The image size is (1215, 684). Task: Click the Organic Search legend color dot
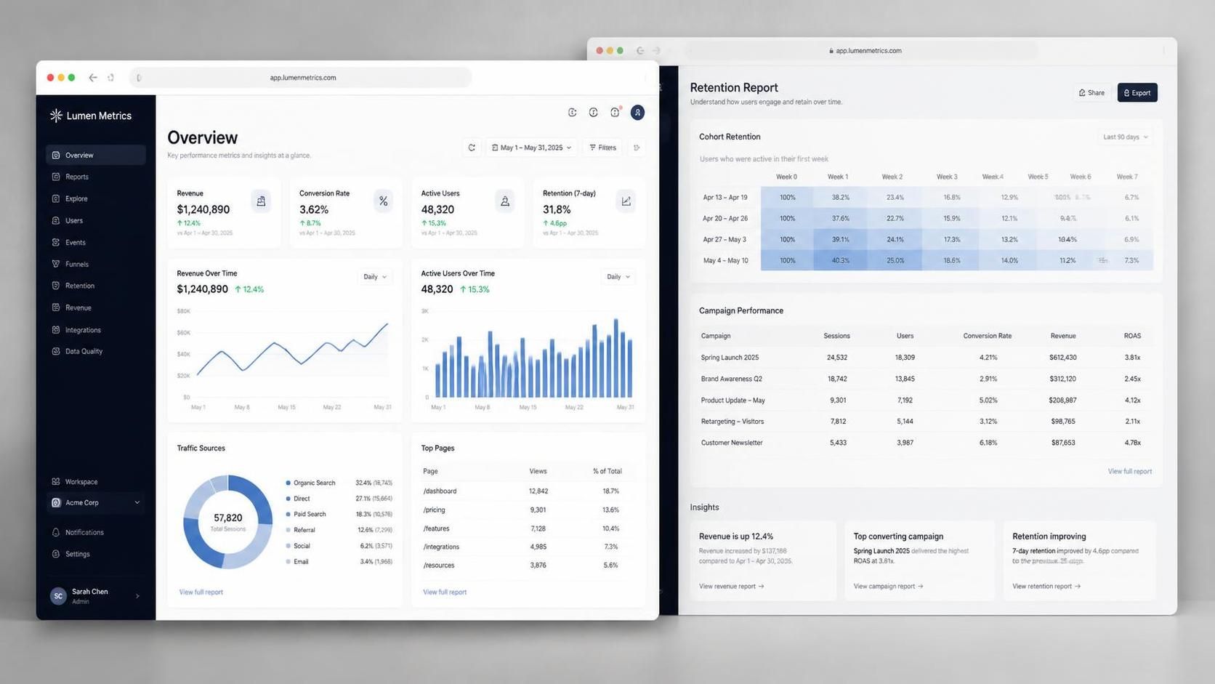288,483
